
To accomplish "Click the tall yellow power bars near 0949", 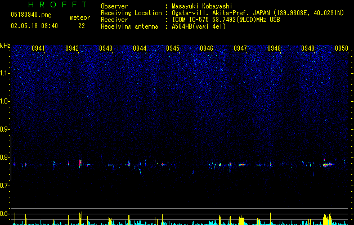I will pos(327,219).
